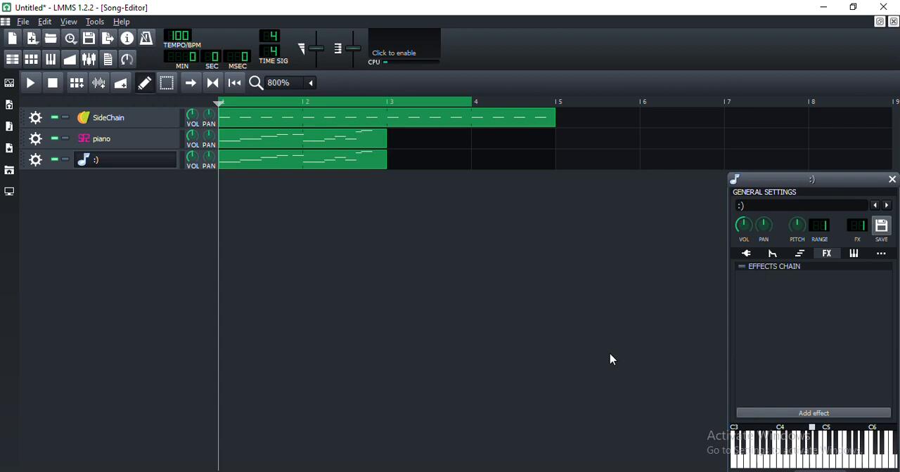Expand the recently opened projects dropdown
Image resolution: width=900 pixels, height=472 pixels.
tap(70, 39)
